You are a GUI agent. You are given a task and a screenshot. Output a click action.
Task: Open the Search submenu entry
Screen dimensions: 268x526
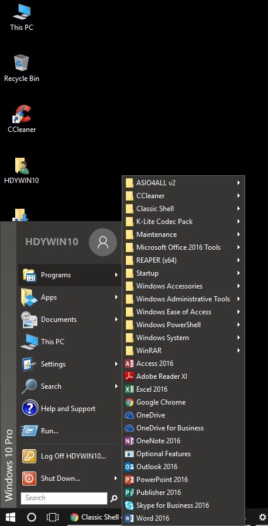(x=70, y=386)
